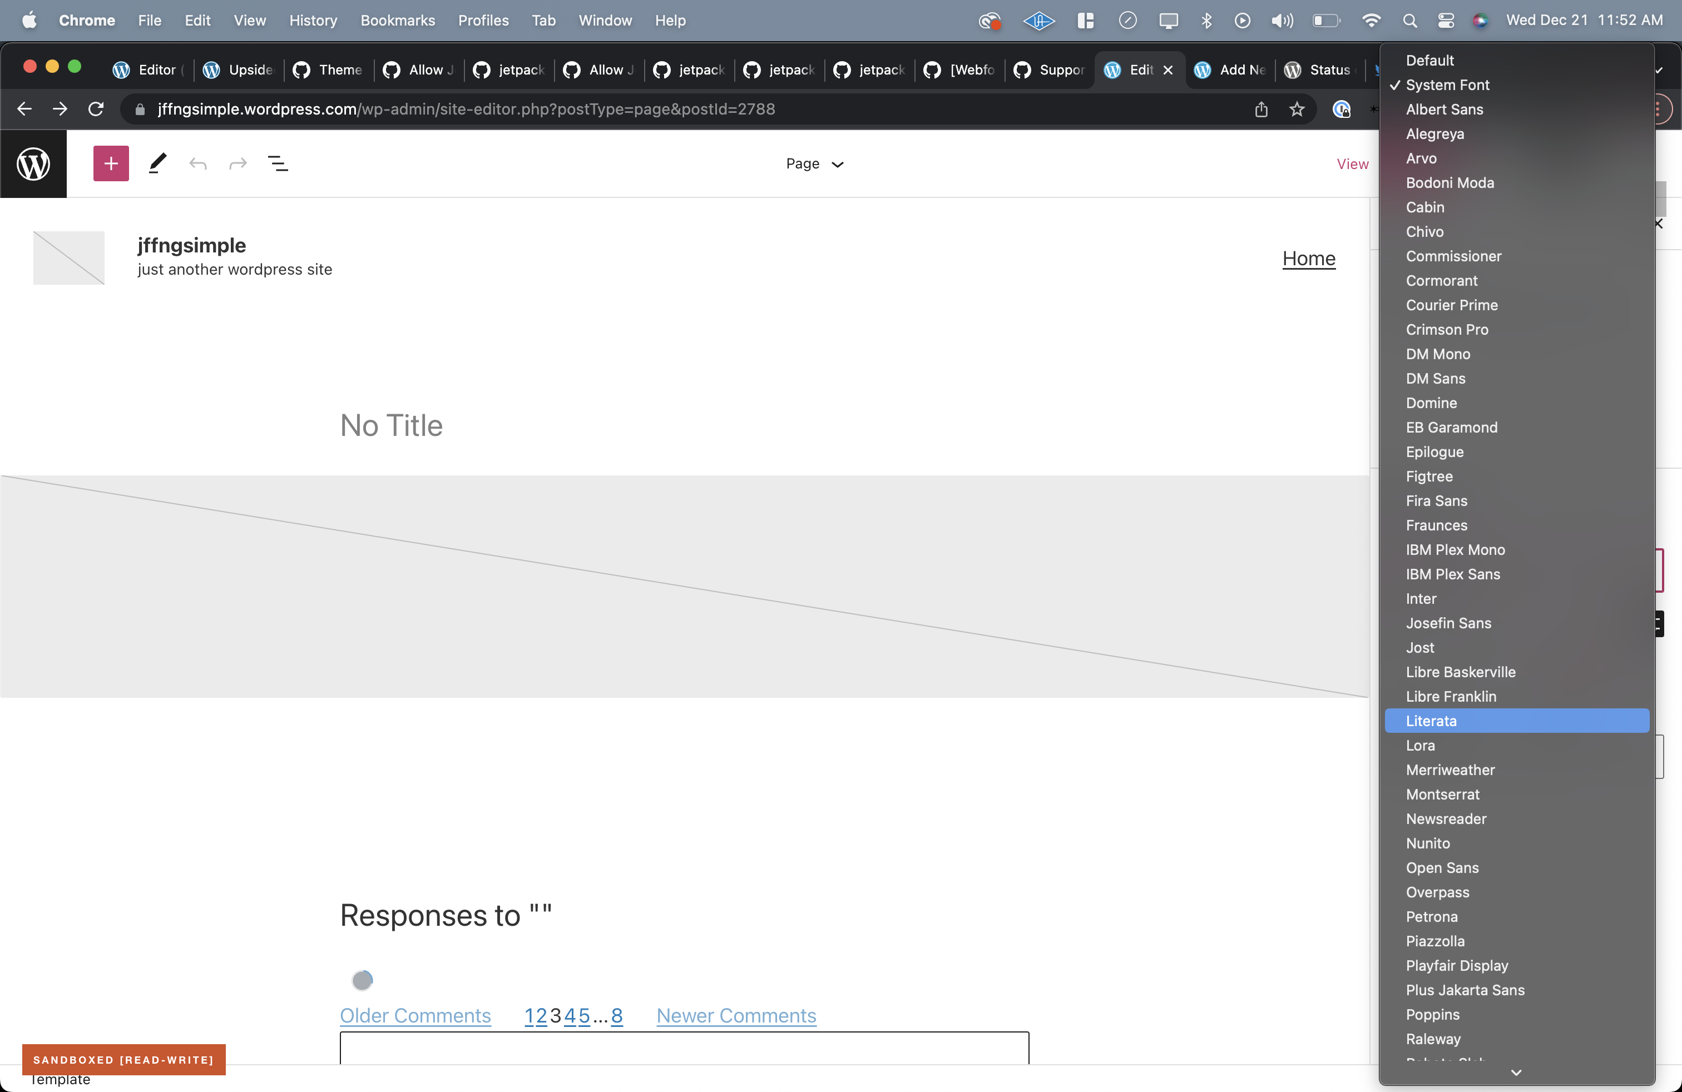Choose Literata from the font list
1682x1092 pixels.
point(1431,721)
